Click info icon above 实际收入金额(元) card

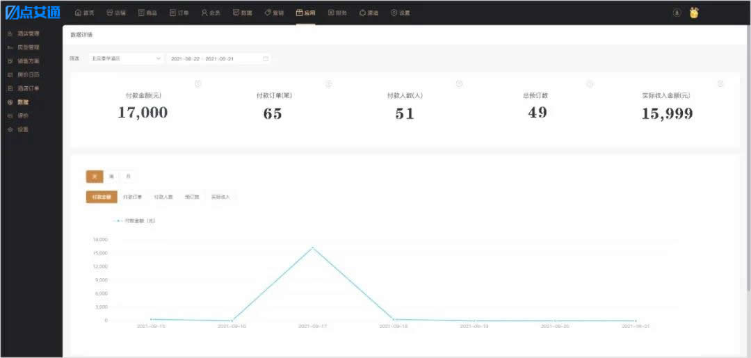pos(720,83)
